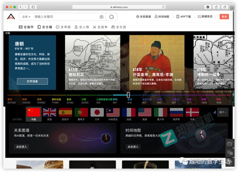Open the 关系图谱 link in header
The width and height of the screenshot is (238, 172).
pyautogui.click(x=143, y=17)
